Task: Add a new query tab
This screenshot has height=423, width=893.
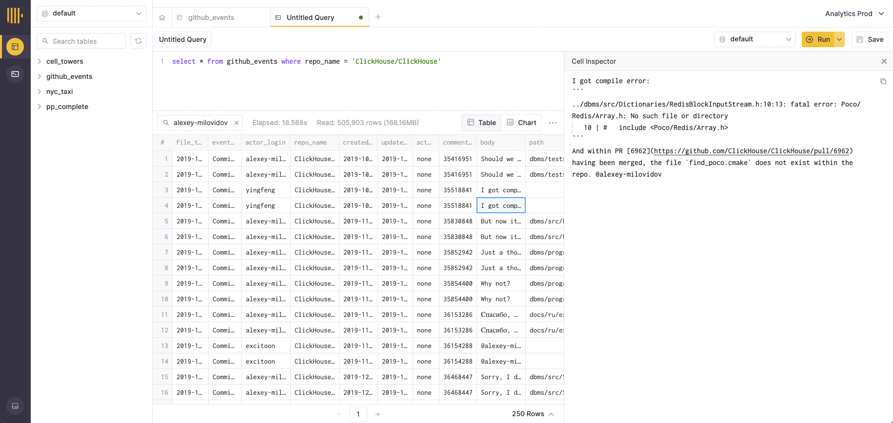Action: [378, 18]
